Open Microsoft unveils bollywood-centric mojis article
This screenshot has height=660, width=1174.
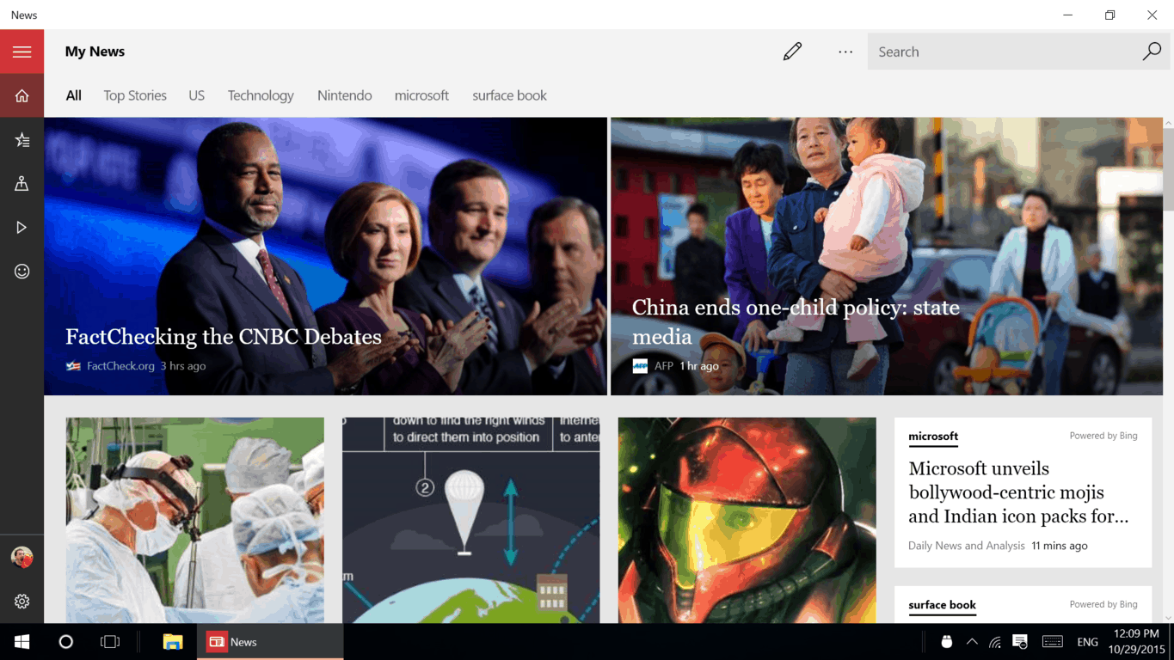pos(1018,492)
